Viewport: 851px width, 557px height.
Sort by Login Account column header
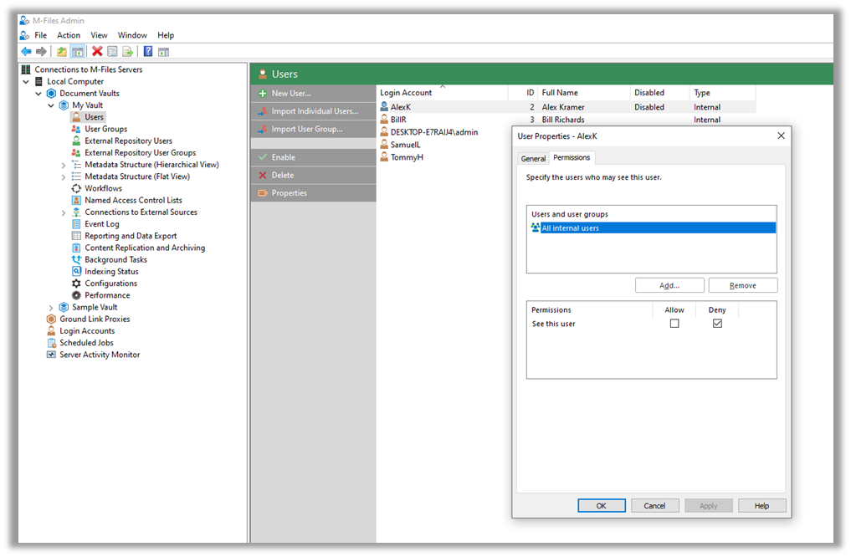(443, 93)
